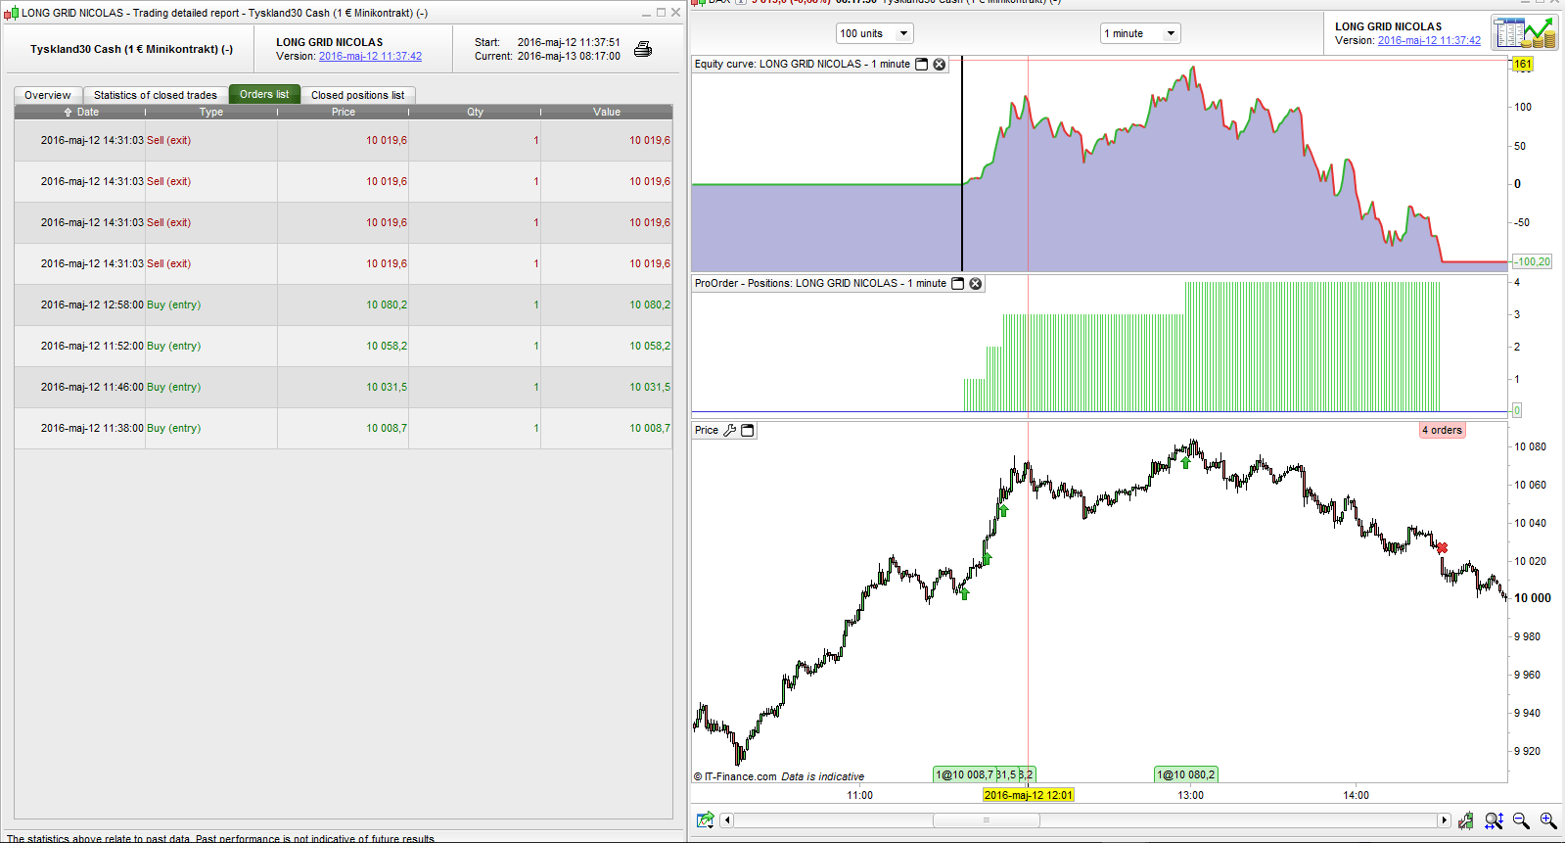Open Statistics of closed trades tab
Viewport: 1565px width, 843px height.
click(156, 95)
